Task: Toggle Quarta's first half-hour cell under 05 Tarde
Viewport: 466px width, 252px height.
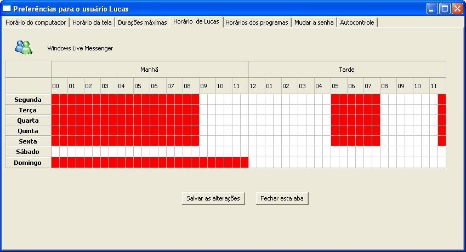Action: (x=335, y=120)
